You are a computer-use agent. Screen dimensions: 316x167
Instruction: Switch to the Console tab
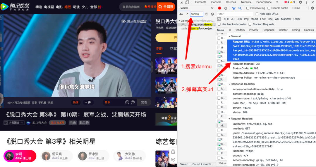coord(216,2)
